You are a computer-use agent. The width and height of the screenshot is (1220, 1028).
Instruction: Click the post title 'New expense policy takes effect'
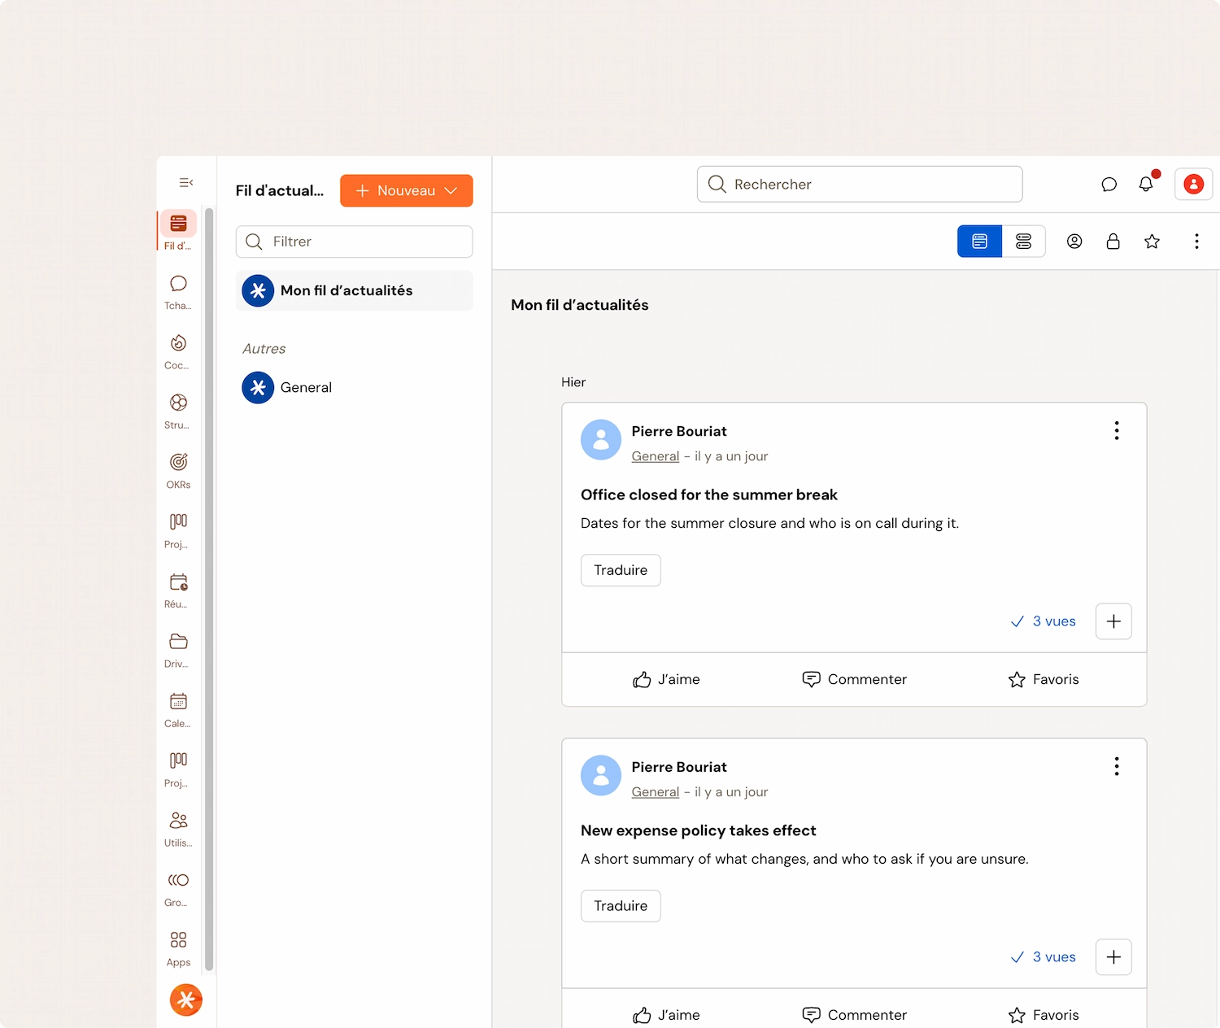click(699, 830)
